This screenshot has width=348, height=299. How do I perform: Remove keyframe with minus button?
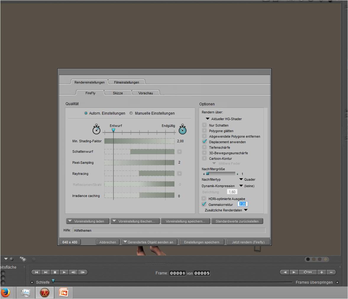click(331, 272)
